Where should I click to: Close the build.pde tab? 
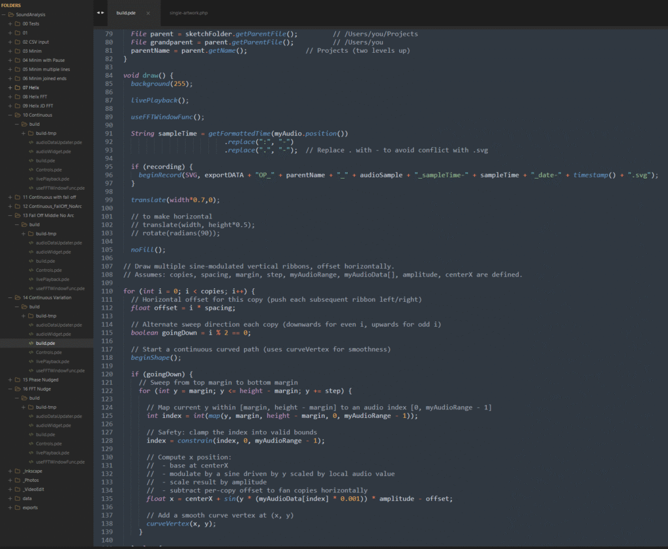coord(147,13)
